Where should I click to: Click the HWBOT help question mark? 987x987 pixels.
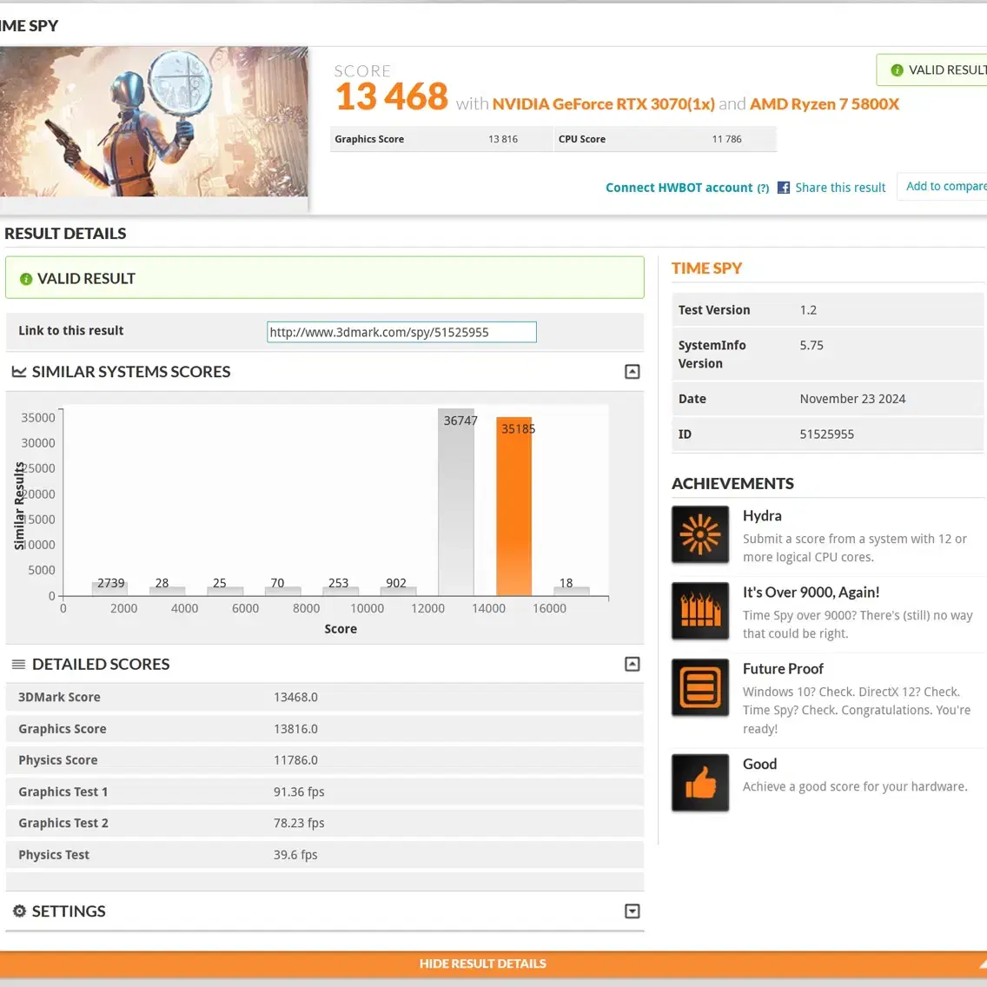click(x=763, y=189)
